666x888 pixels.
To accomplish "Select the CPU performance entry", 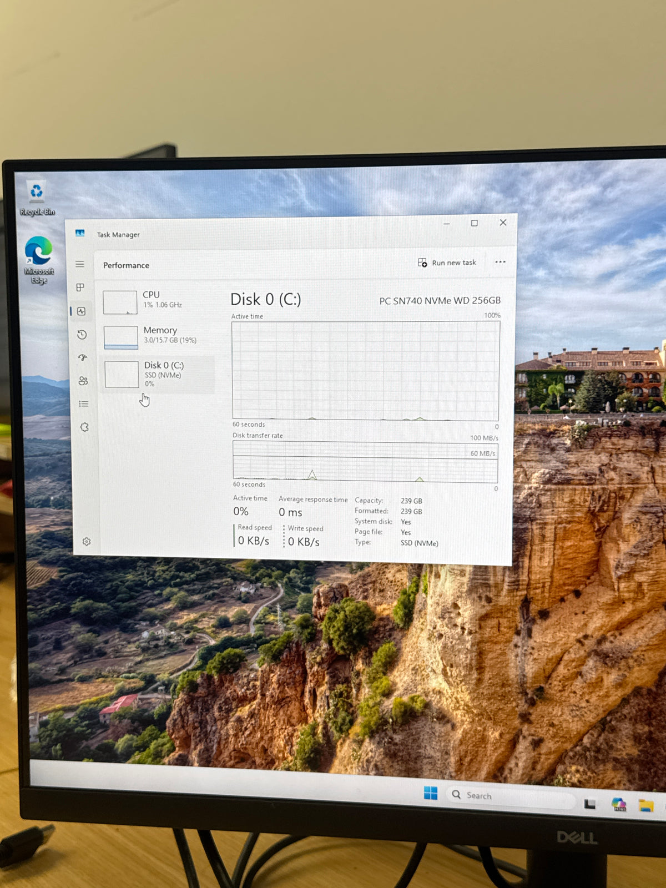I will 157,301.
